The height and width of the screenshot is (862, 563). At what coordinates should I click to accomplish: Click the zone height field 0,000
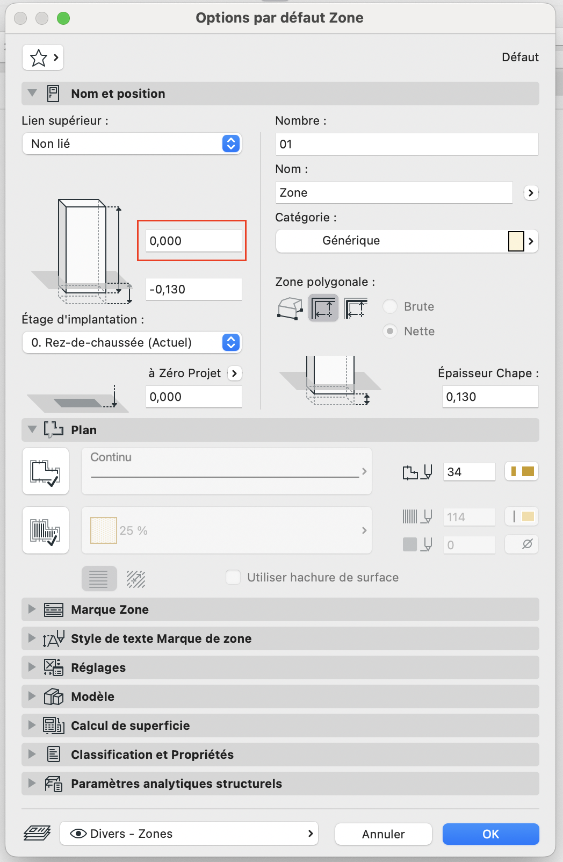pyautogui.click(x=194, y=241)
